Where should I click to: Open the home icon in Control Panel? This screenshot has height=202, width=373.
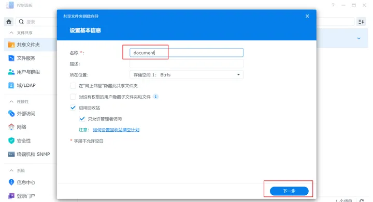point(9,22)
